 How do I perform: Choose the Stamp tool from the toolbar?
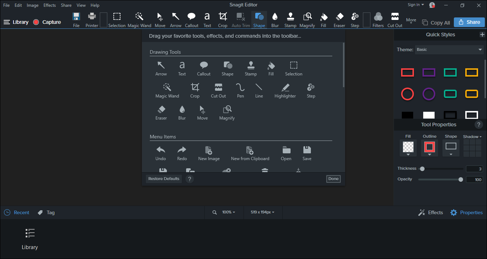tap(290, 20)
